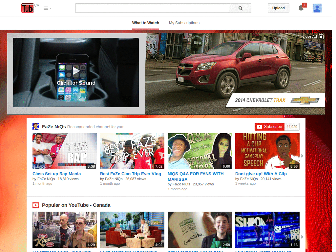
Task: Click the 20,141 views text
Action: 271,179
